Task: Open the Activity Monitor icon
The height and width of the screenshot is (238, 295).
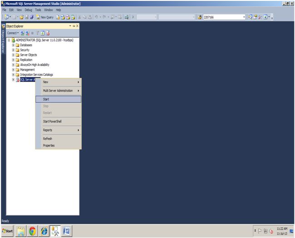Action: [127, 17]
